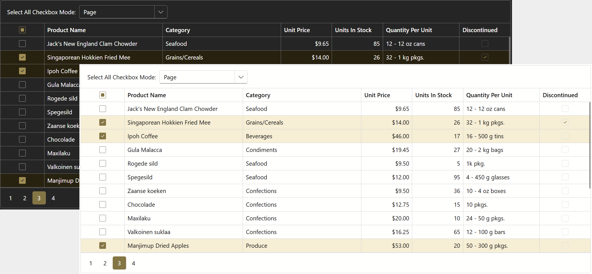Sort by Unit Price header in light grid
The image size is (592, 274).
[377, 95]
